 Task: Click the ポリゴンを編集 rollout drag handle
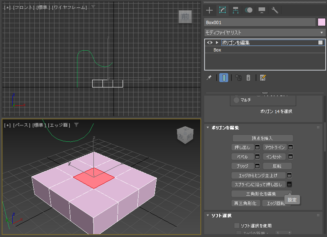point(318,127)
